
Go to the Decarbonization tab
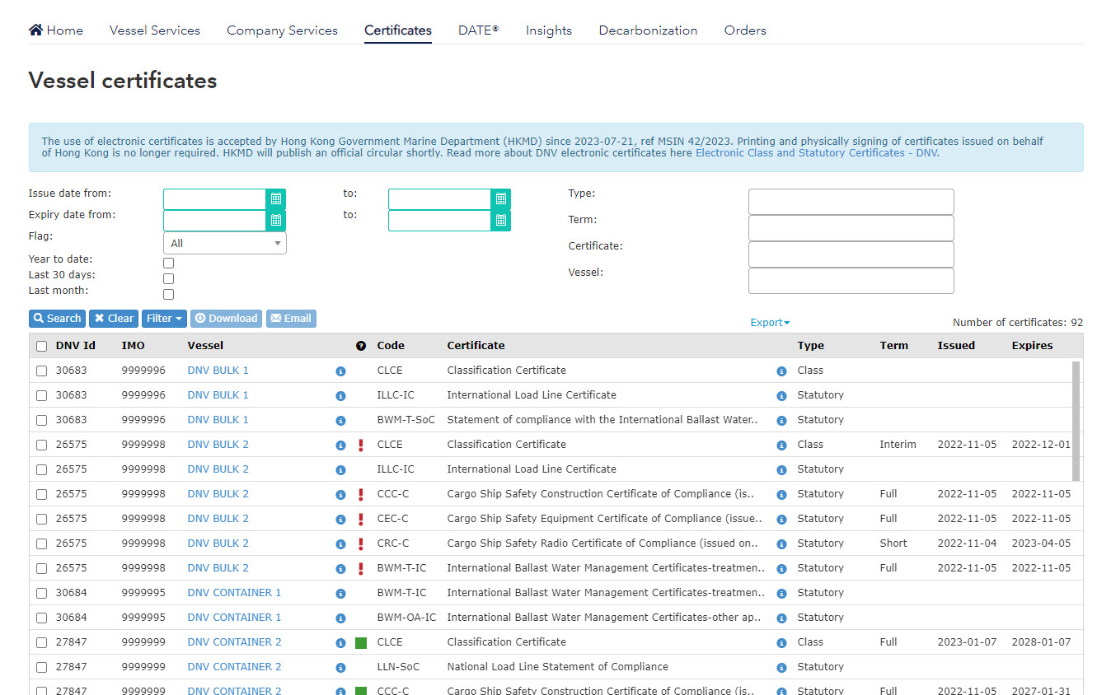point(648,30)
